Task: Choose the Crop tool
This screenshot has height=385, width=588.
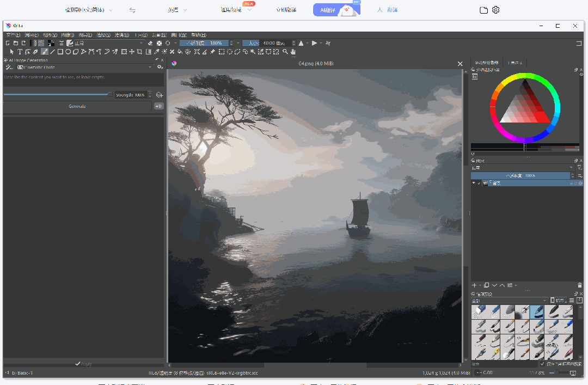Action: coord(139,52)
